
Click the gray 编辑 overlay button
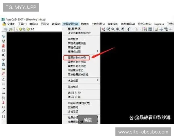(x=88, y=120)
